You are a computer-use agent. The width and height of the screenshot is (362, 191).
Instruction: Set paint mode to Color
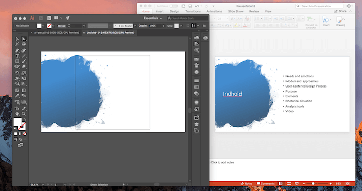coord(16,134)
